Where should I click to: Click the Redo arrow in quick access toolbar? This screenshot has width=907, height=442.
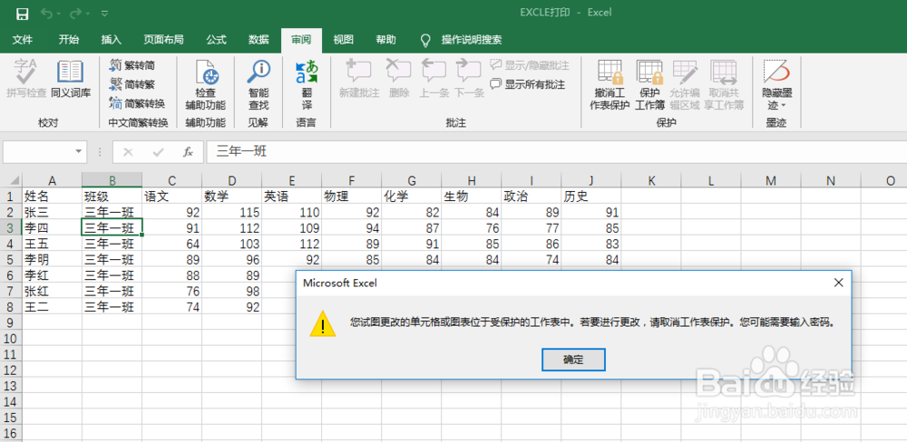tap(76, 13)
